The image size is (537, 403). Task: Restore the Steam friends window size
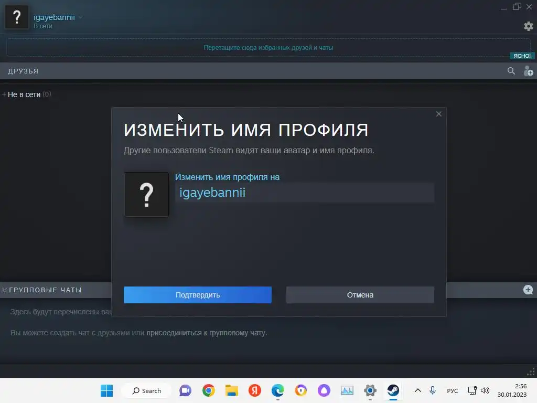point(517,7)
